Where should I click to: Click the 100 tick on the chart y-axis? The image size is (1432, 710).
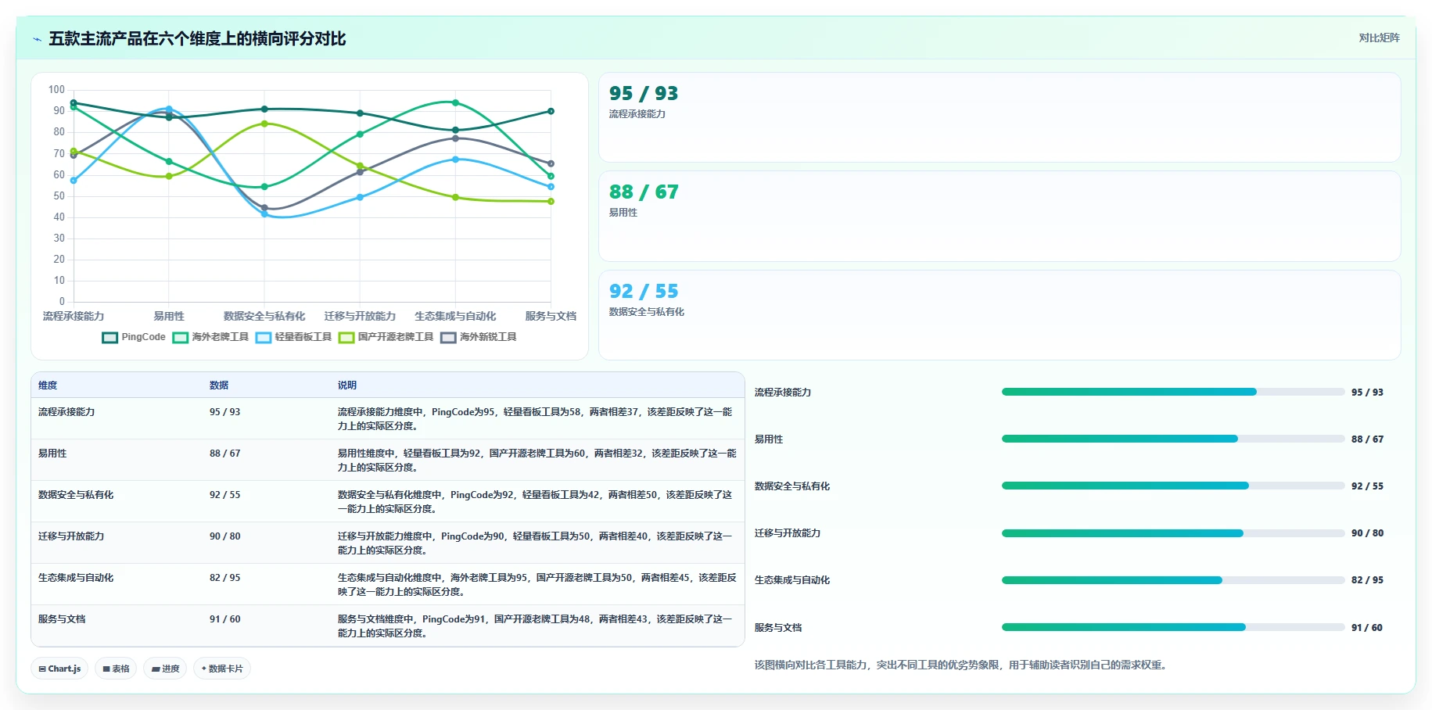point(56,89)
